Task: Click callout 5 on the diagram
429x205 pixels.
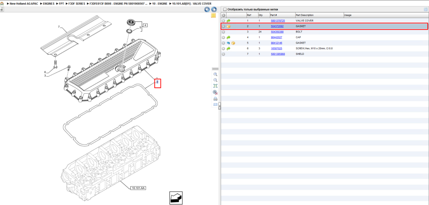Action: pyautogui.click(x=140, y=27)
